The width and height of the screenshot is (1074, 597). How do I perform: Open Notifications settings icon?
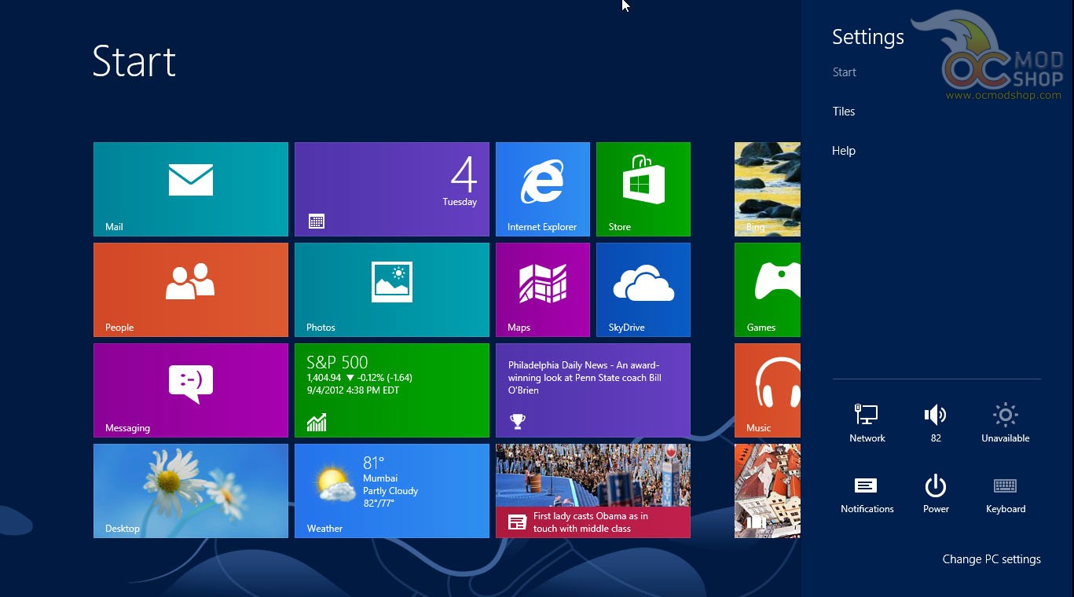(x=867, y=494)
